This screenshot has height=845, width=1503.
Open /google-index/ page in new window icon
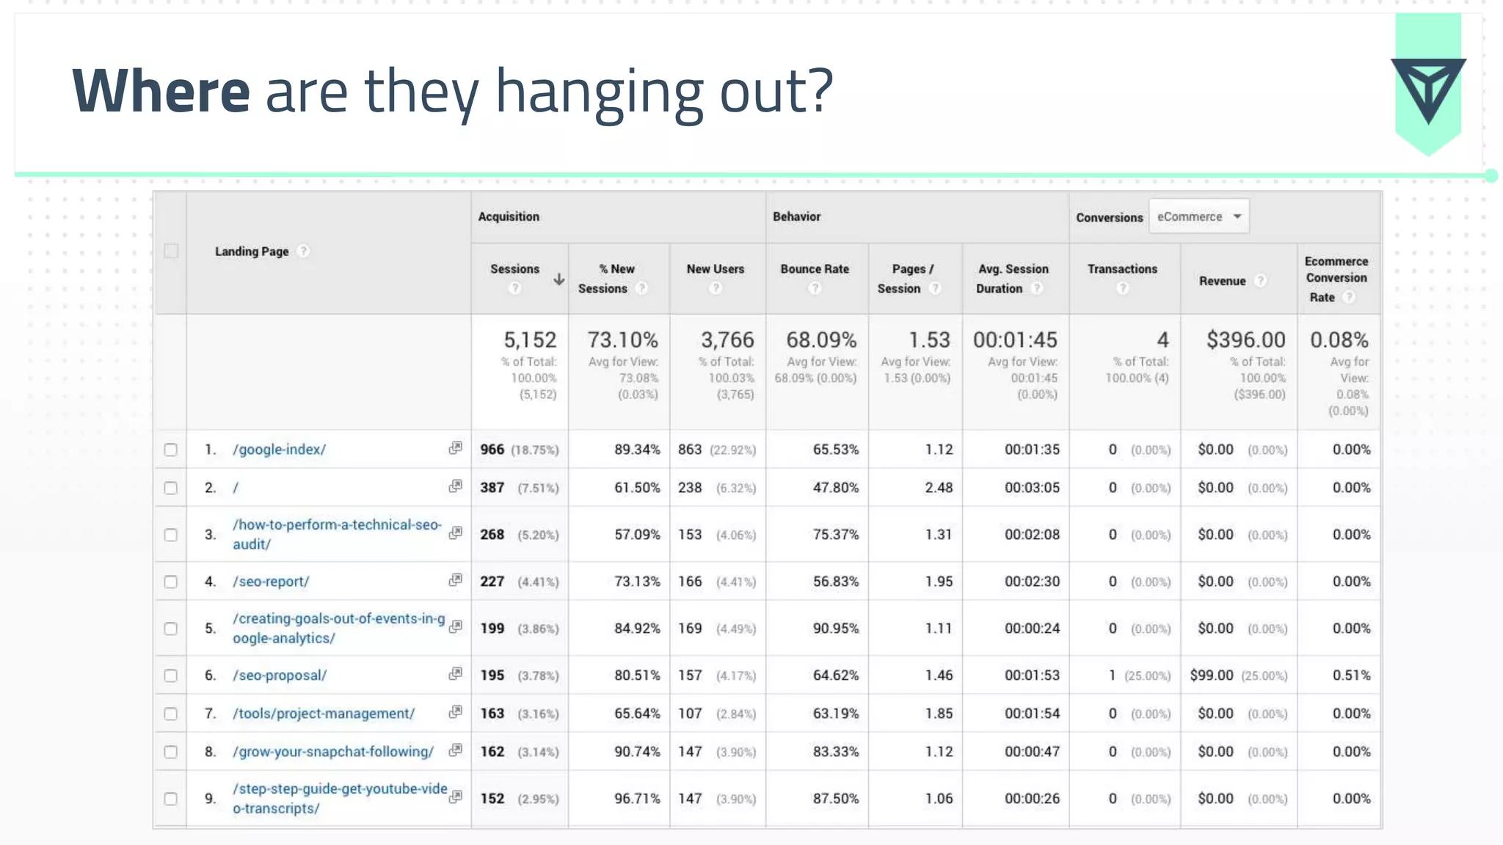(456, 447)
